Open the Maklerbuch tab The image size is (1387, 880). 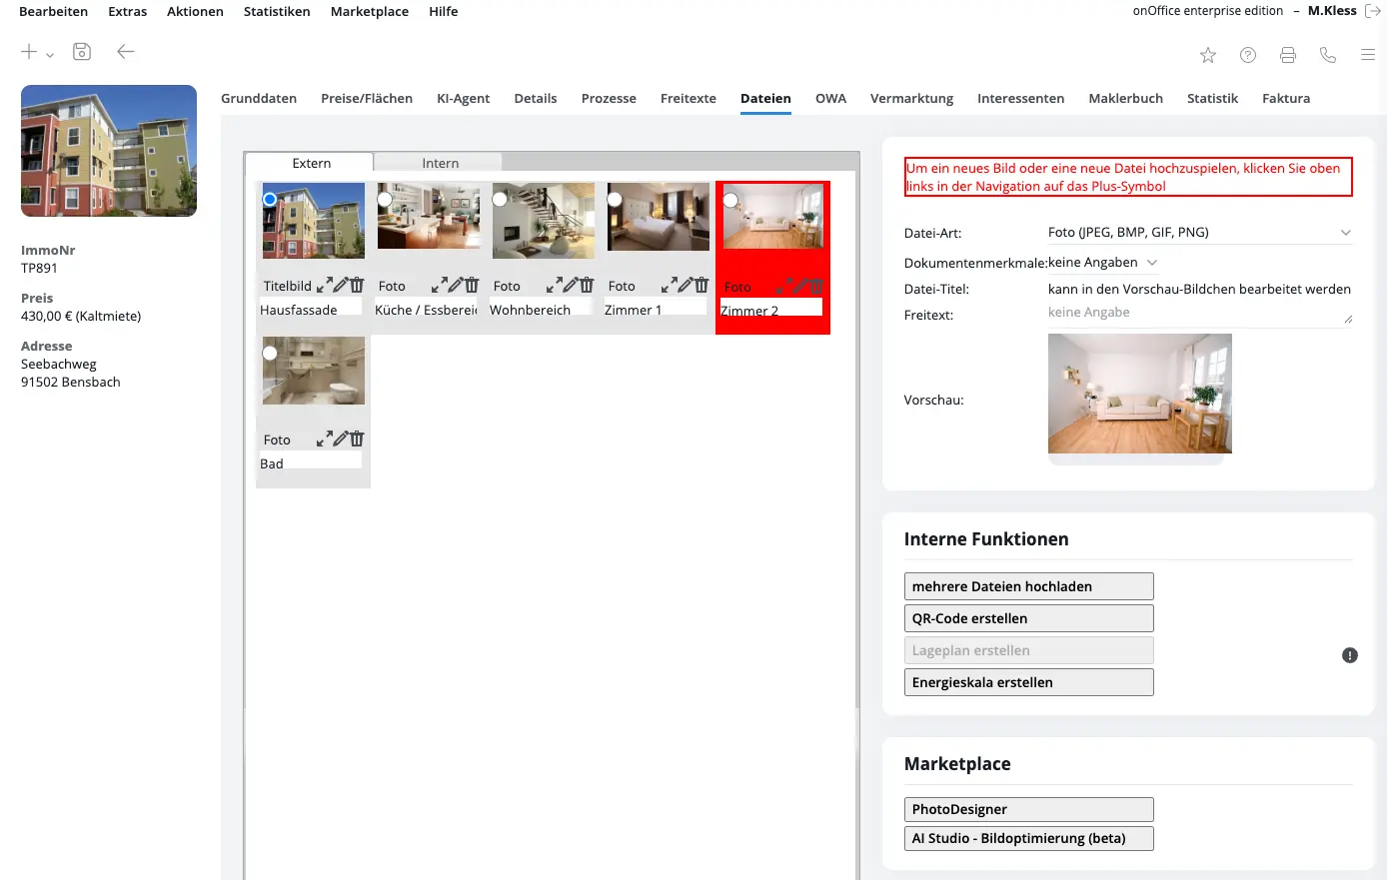pyautogui.click(x=1124, y=98)
